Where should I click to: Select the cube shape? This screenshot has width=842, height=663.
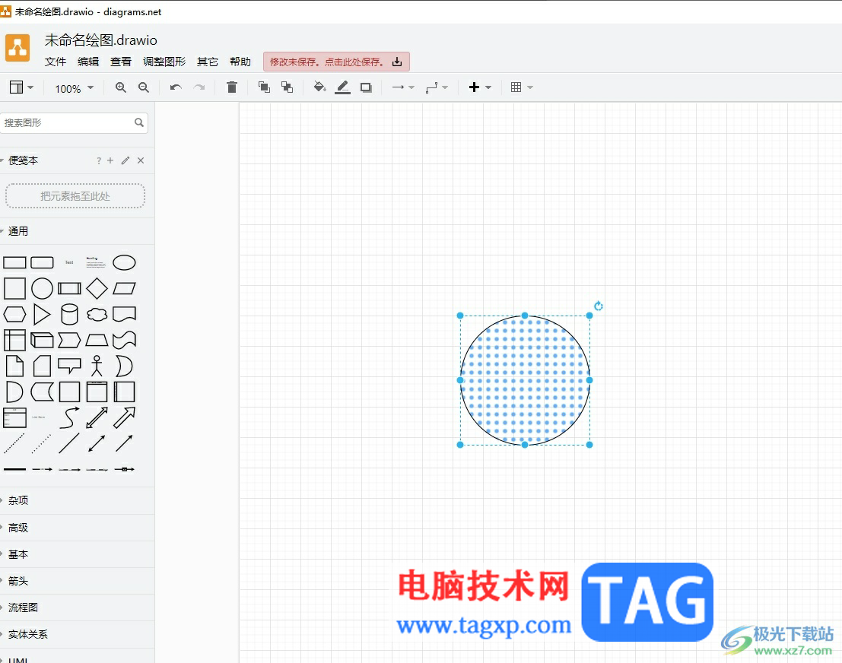[x=42, y=340]
